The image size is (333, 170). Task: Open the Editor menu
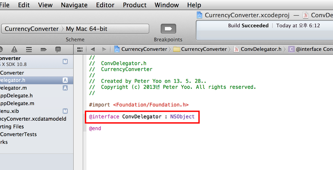104,5
